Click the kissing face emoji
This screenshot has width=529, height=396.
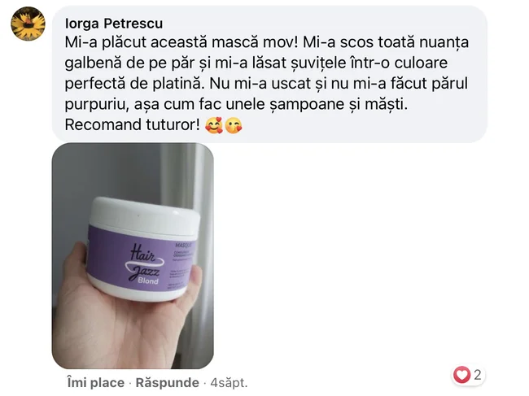point(233,125)
